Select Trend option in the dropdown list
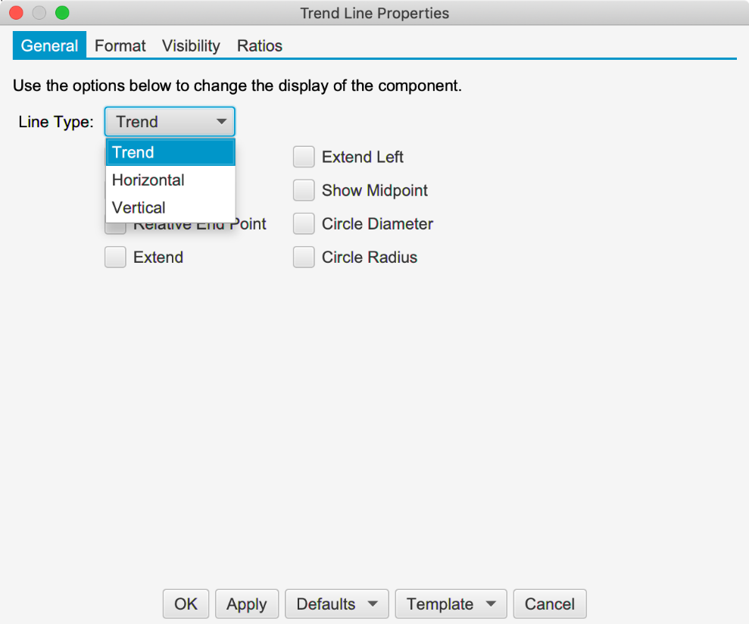749x624 pixels. click(133, 153)
